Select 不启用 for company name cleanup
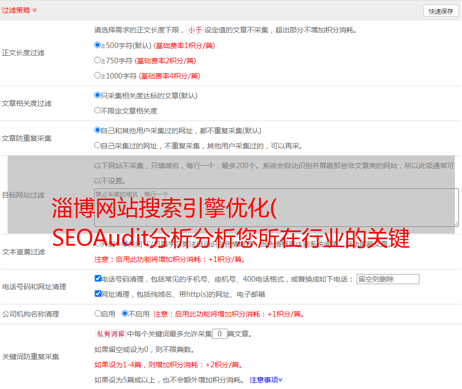 pyautogui.click(x=125, y=314)
